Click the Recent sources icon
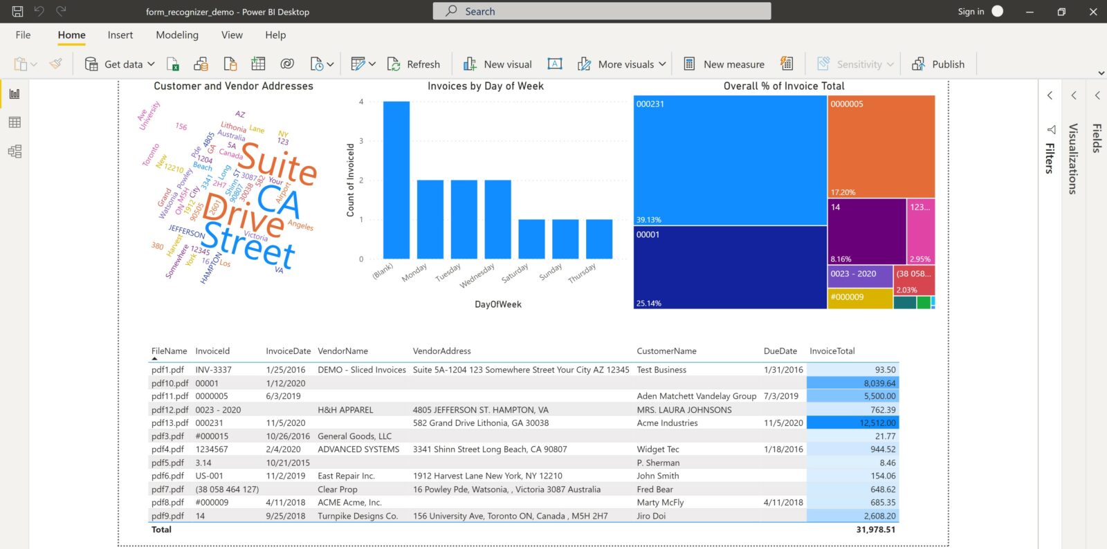This screenshot has height=549, width=1107. 317,64
